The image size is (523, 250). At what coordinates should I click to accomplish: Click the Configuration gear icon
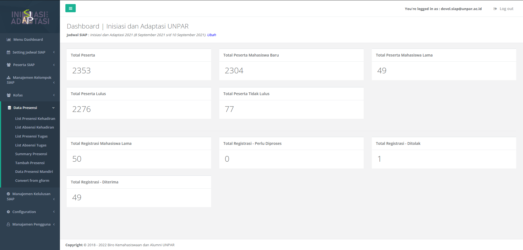tap(8, 212)
